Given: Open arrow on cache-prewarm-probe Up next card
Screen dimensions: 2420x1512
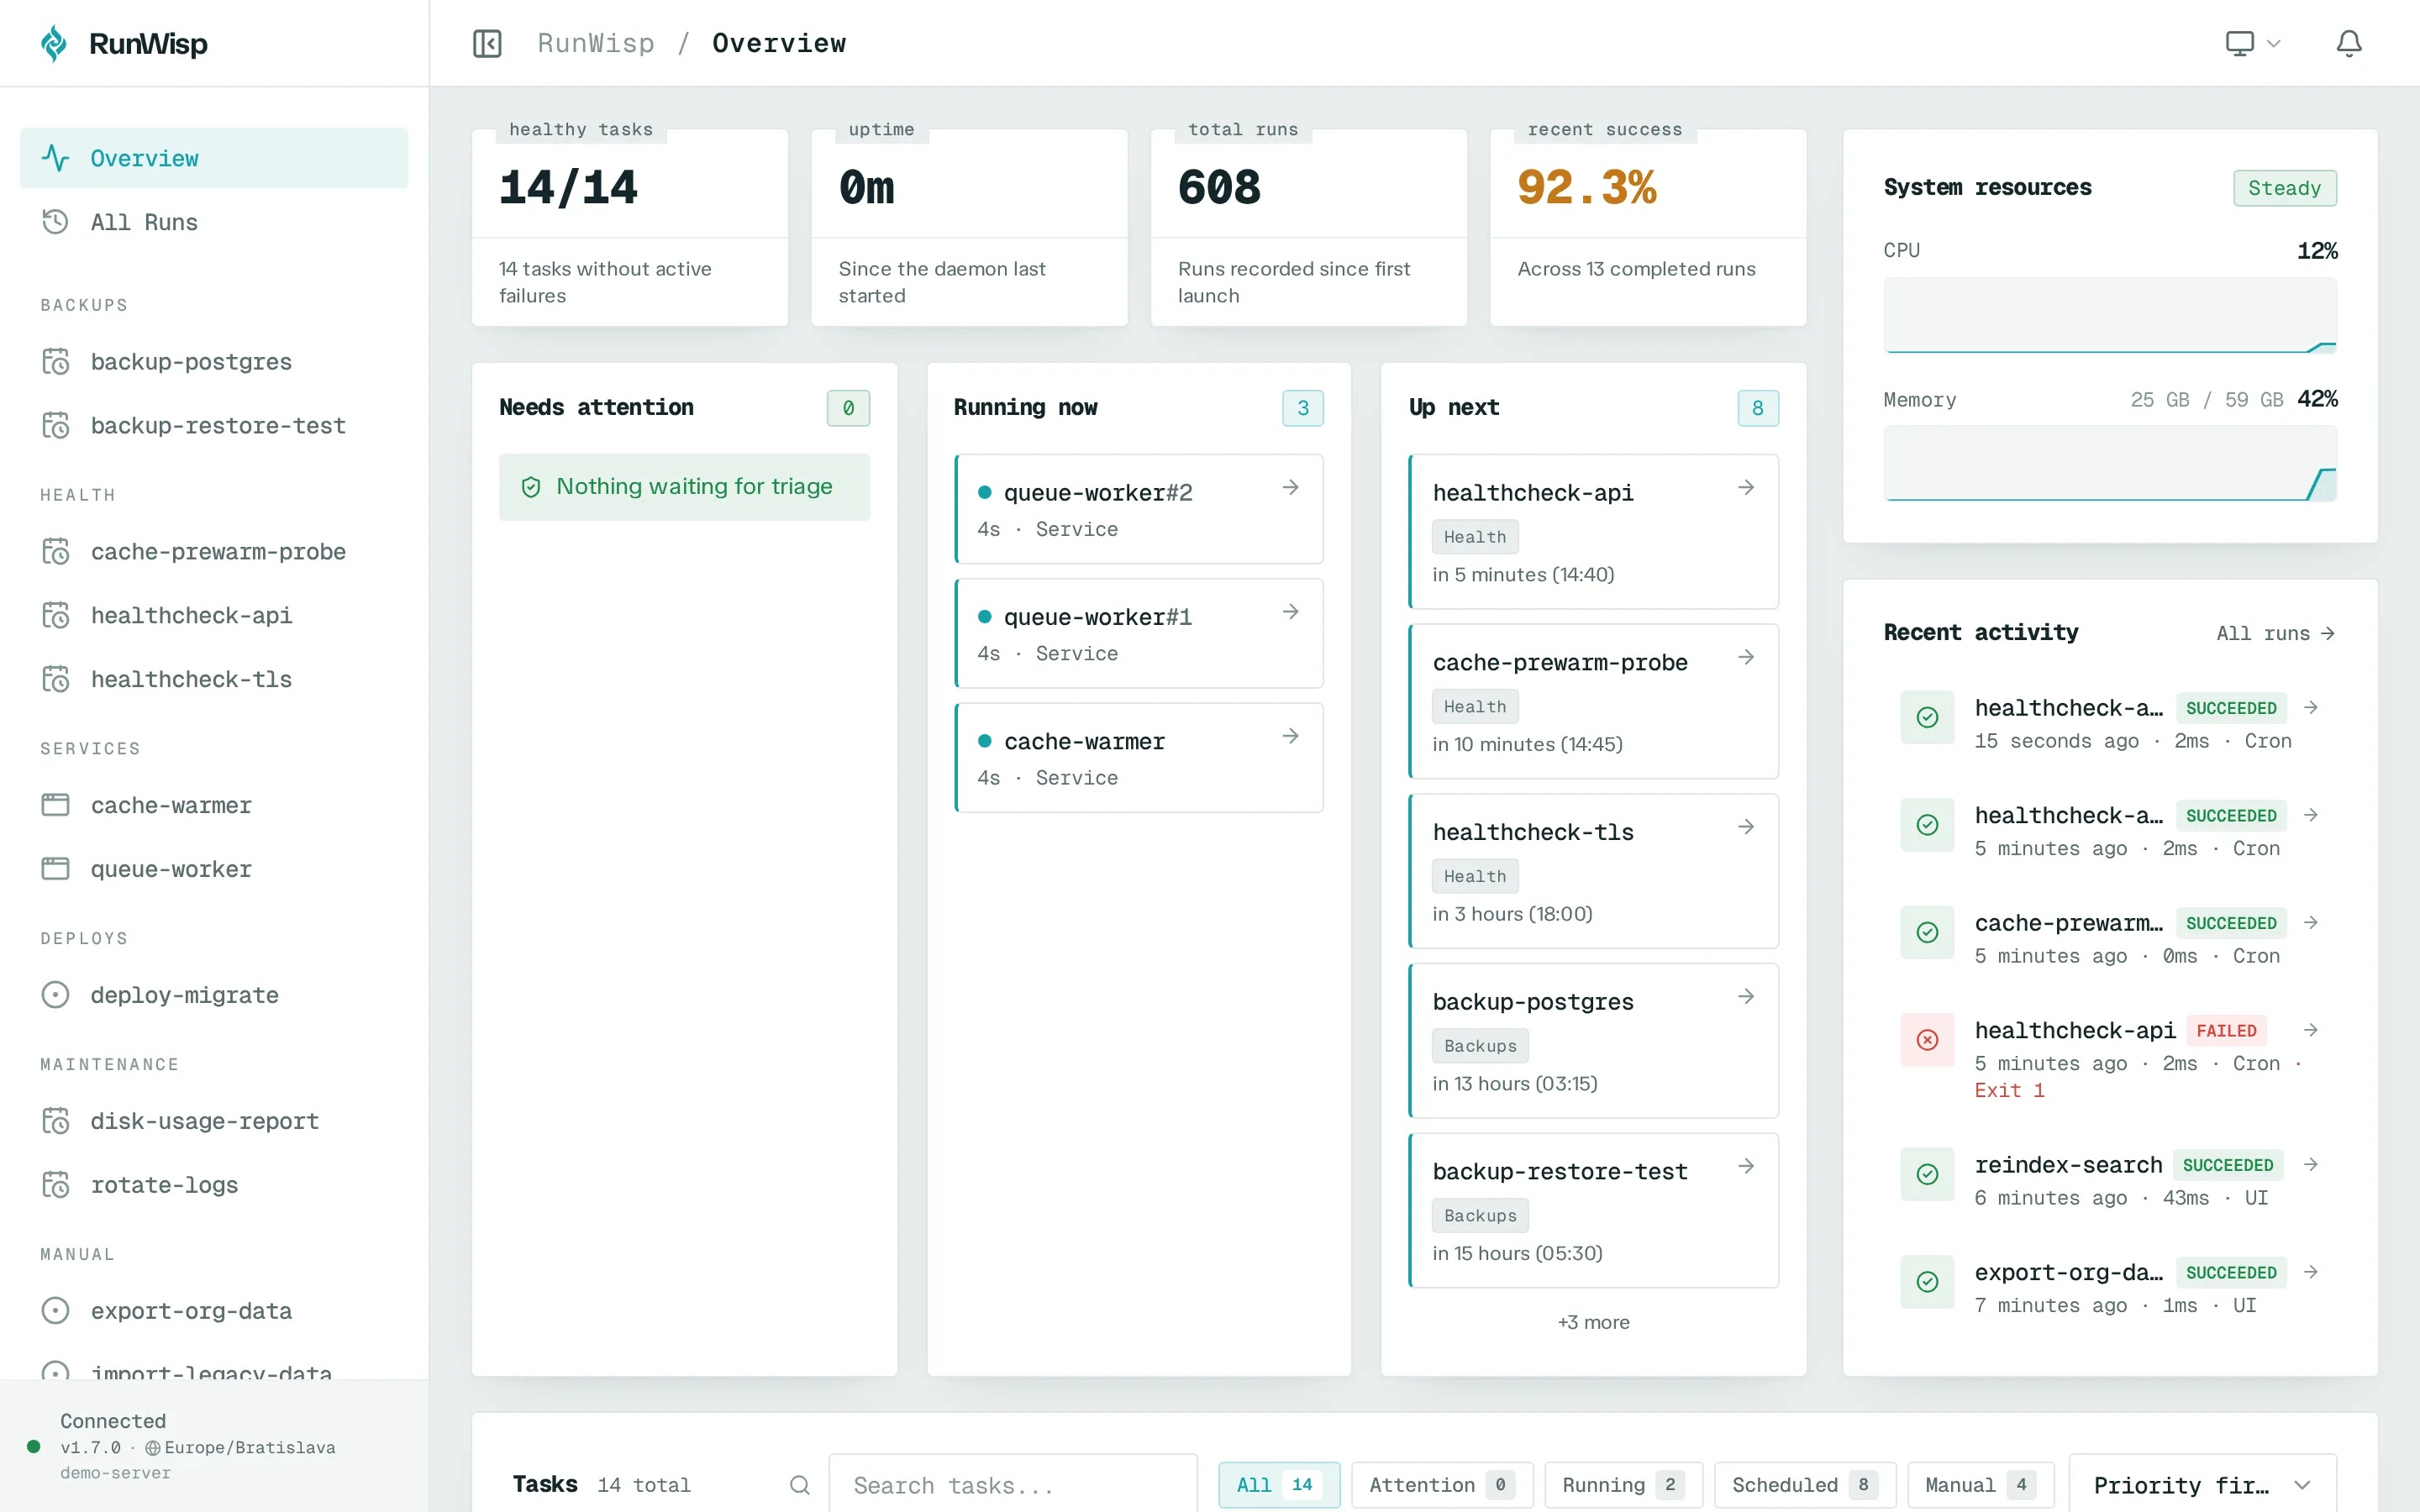Looking at the screenshot, I should click(1746, 657).
